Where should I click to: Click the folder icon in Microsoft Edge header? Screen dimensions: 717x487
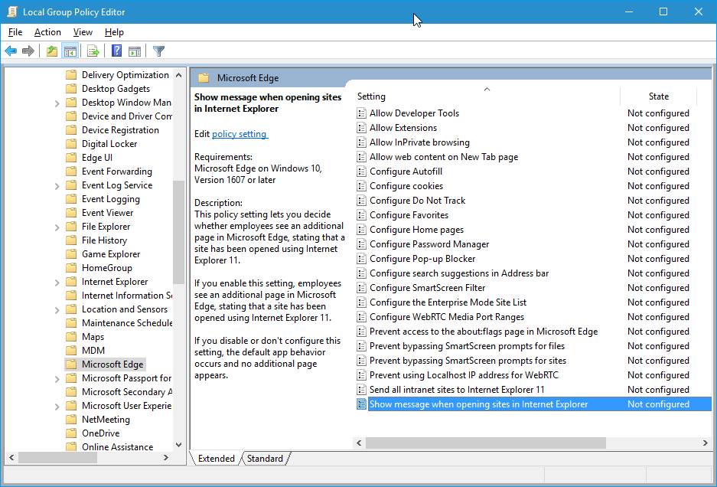coord(204,78)
